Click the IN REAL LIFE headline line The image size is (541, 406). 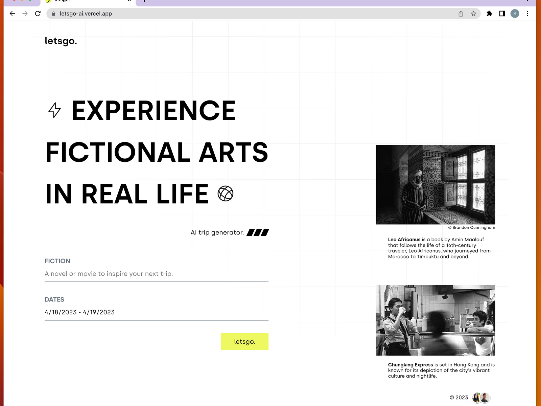[x=127, y=194]
